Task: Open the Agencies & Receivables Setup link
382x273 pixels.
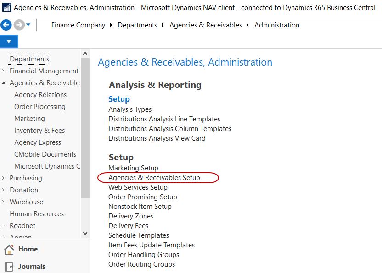Action: [x=154, y=178]
